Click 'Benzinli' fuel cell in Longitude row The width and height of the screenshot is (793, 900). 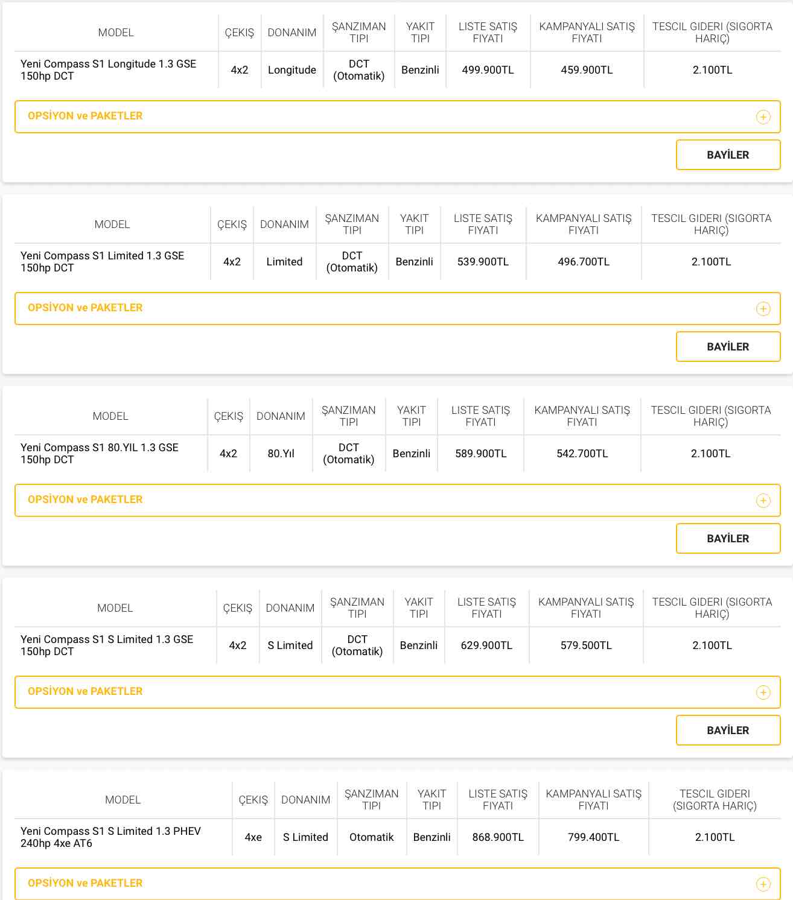pos(420,70)
